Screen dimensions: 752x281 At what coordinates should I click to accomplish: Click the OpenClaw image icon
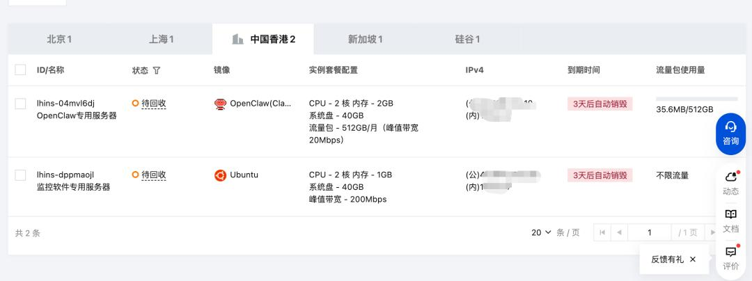click(220, 104)
